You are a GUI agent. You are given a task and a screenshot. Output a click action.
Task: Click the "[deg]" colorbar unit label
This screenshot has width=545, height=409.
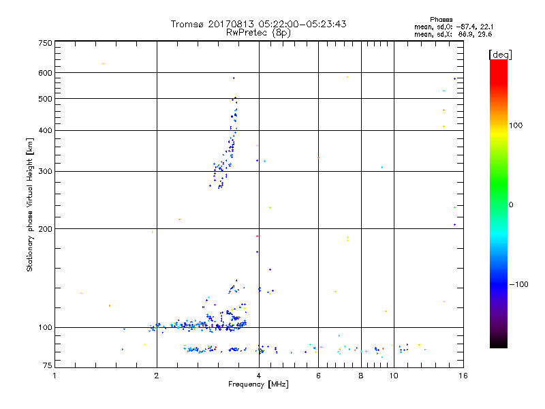500,55
